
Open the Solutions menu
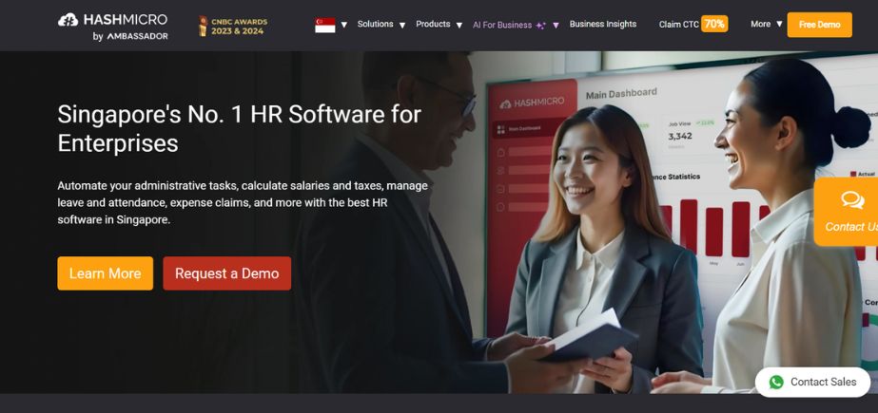[375, 24]
